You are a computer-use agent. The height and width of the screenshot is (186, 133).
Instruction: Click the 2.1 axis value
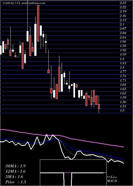(x=122, y=24)
